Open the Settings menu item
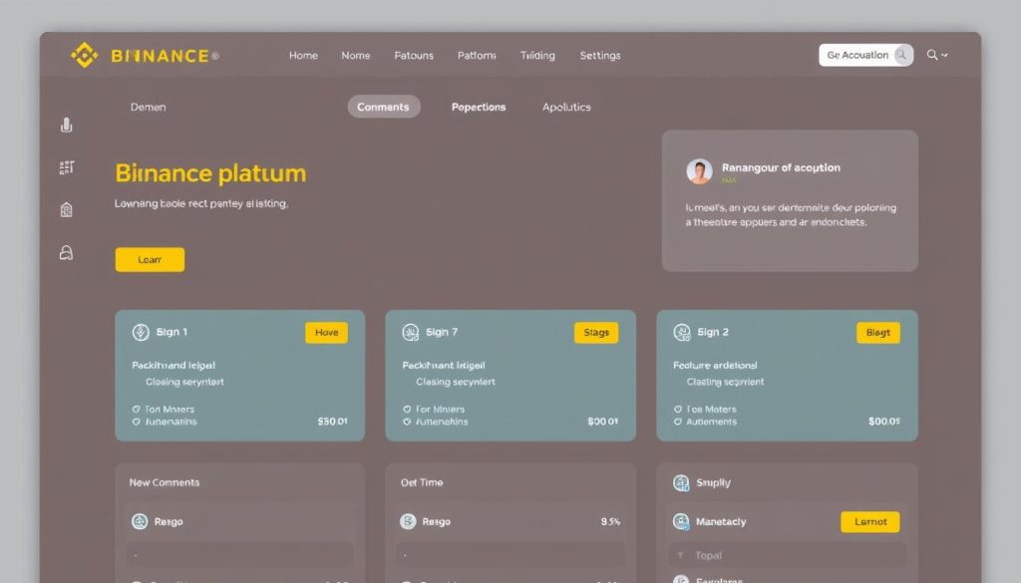The height and width of the screenshot is (583, 1021). point(599,55)
